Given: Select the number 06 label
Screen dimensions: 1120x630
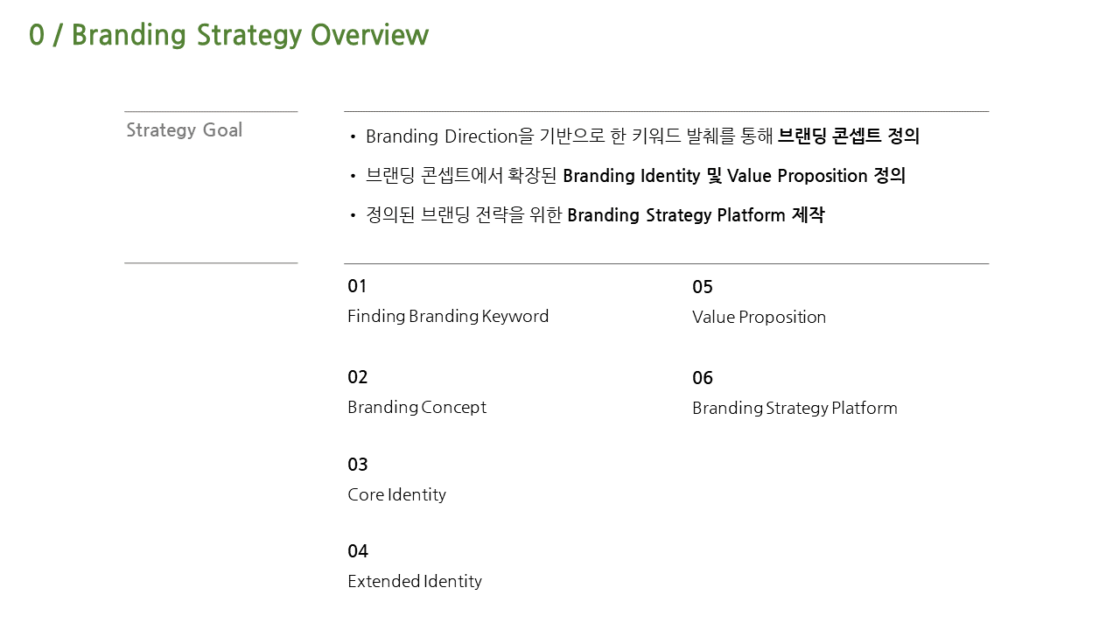Looking at the screenshot, I should pyautogui.click(x=703, y=378).
